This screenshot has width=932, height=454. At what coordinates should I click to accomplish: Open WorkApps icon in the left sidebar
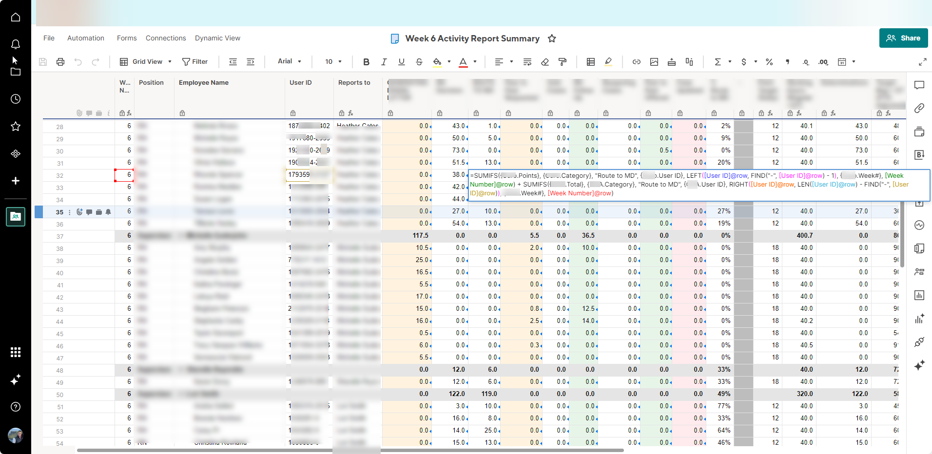pos(16,153)
